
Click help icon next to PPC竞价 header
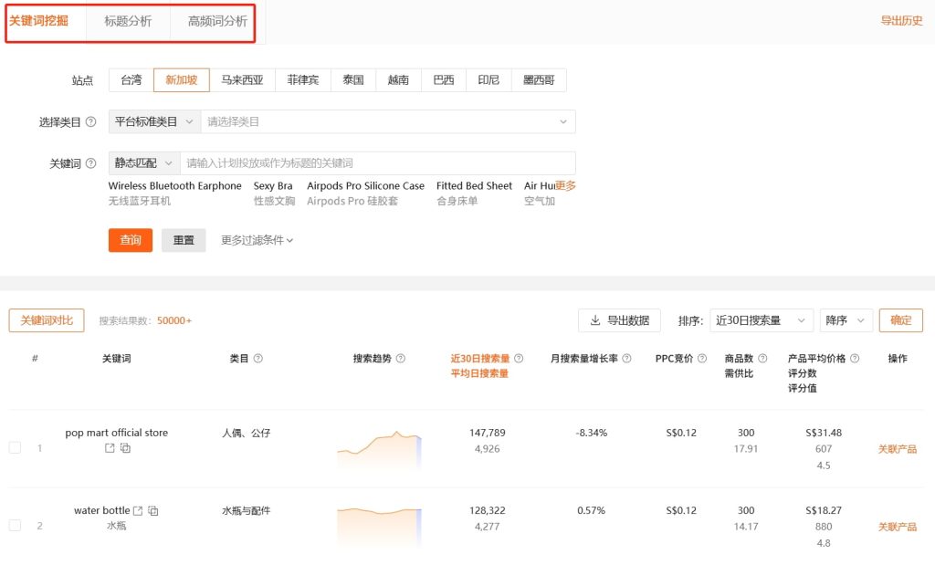tap(702, 359)
